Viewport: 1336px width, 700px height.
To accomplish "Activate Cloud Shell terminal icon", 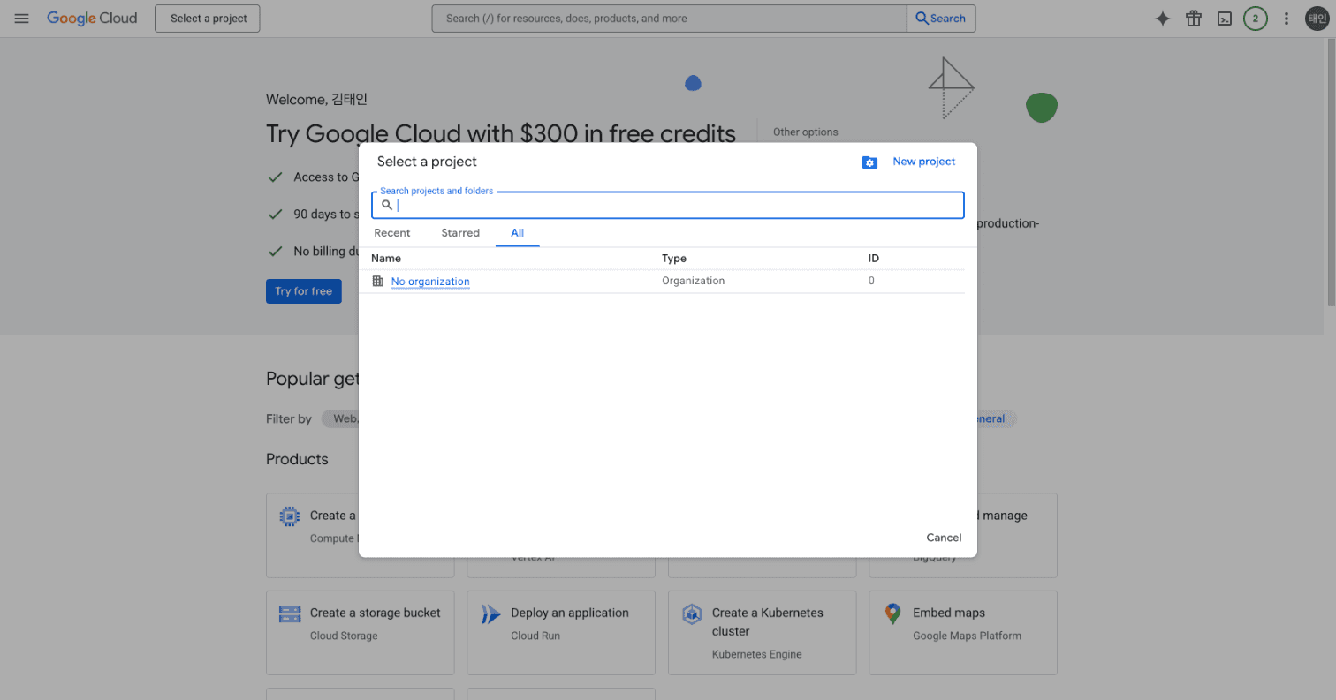I will click(1225, 19).
